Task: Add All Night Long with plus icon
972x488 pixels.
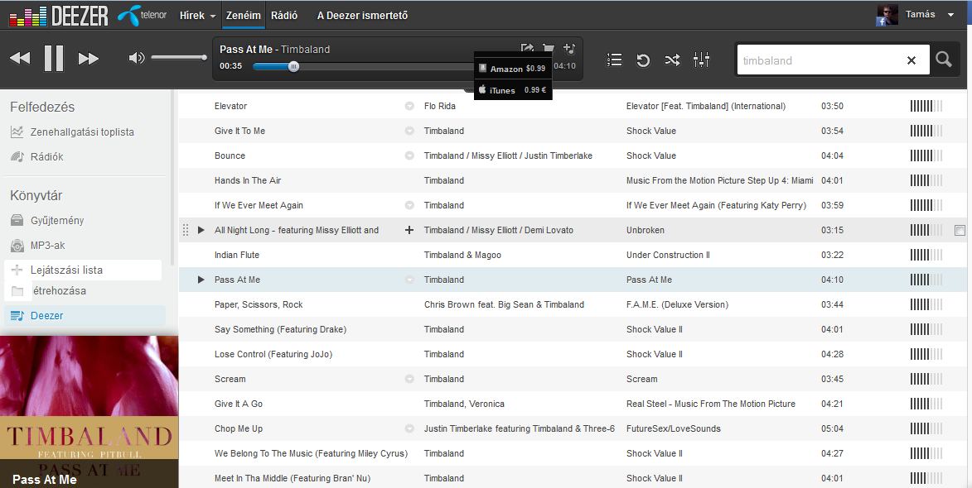Action: [x=409, y=230]
